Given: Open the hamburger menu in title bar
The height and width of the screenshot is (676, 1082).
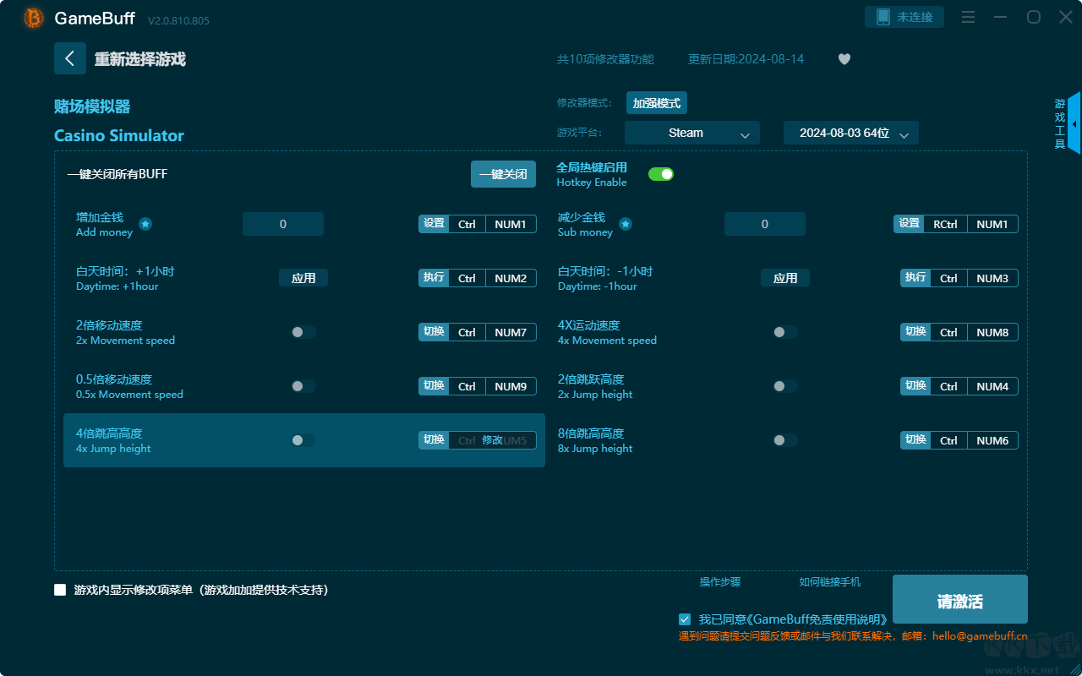Looking at the screenshot, I should pyautogui.click(x=969, y=18).
